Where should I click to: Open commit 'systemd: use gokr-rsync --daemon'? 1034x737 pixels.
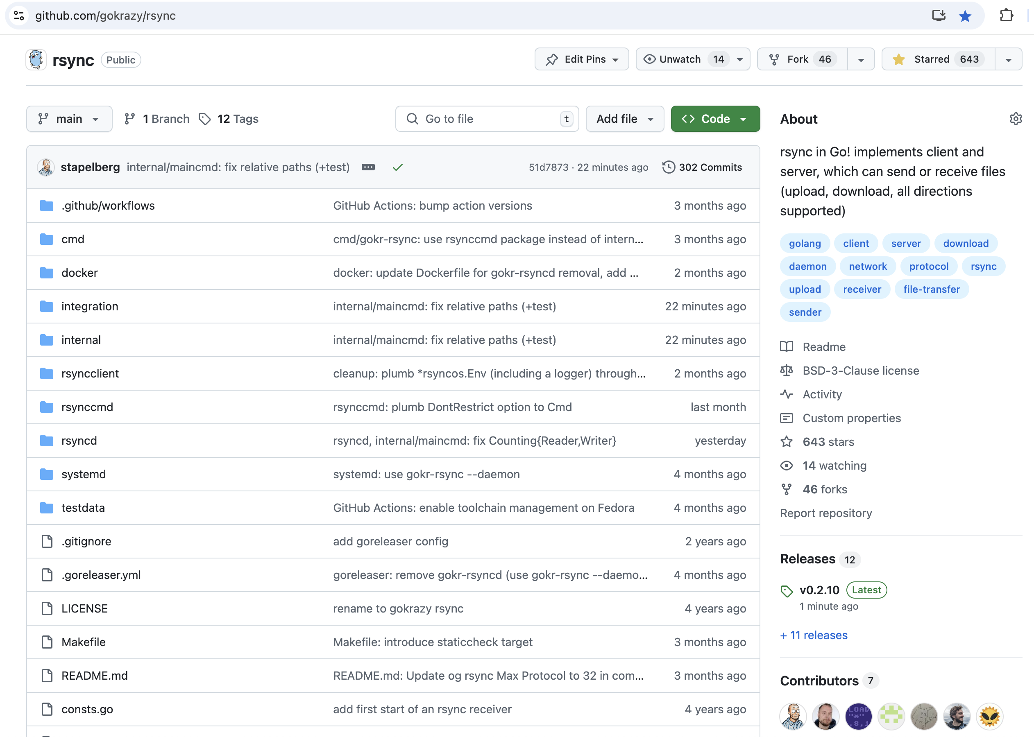(x=426, y=474)
